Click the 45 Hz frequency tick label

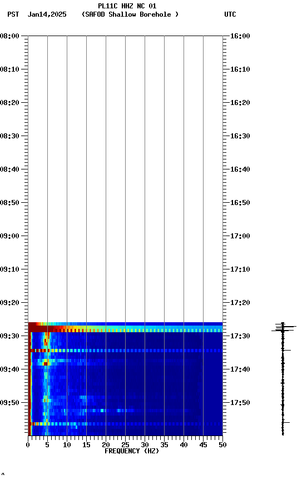coord(203,445)
